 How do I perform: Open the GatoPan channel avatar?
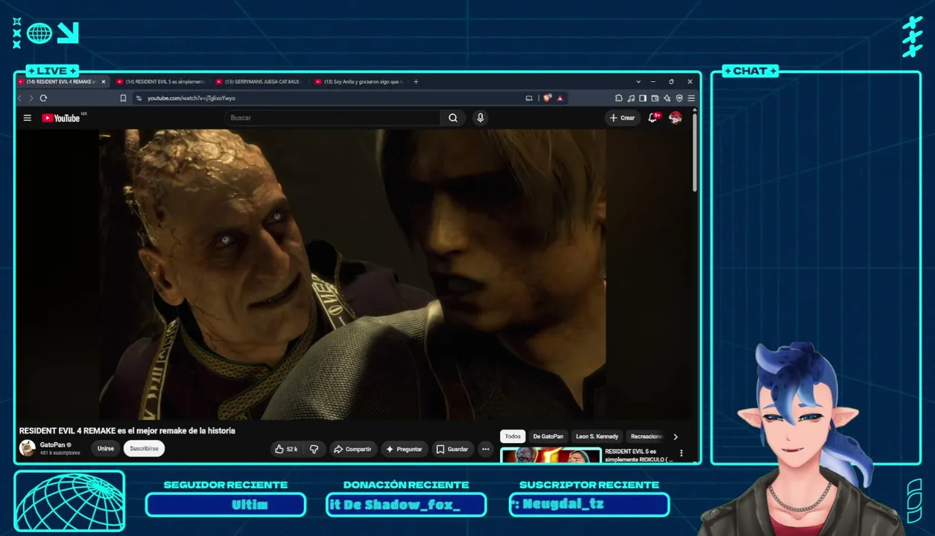pyautogui.click(x=28, y=448)
